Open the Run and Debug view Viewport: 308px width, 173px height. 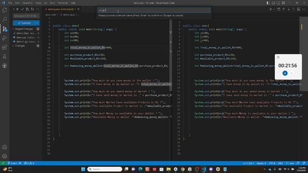point(4,38)
